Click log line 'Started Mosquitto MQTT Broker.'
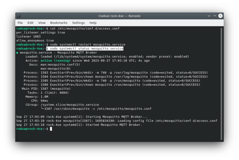This screenshot has width=239, height=160. pos(79,125)
